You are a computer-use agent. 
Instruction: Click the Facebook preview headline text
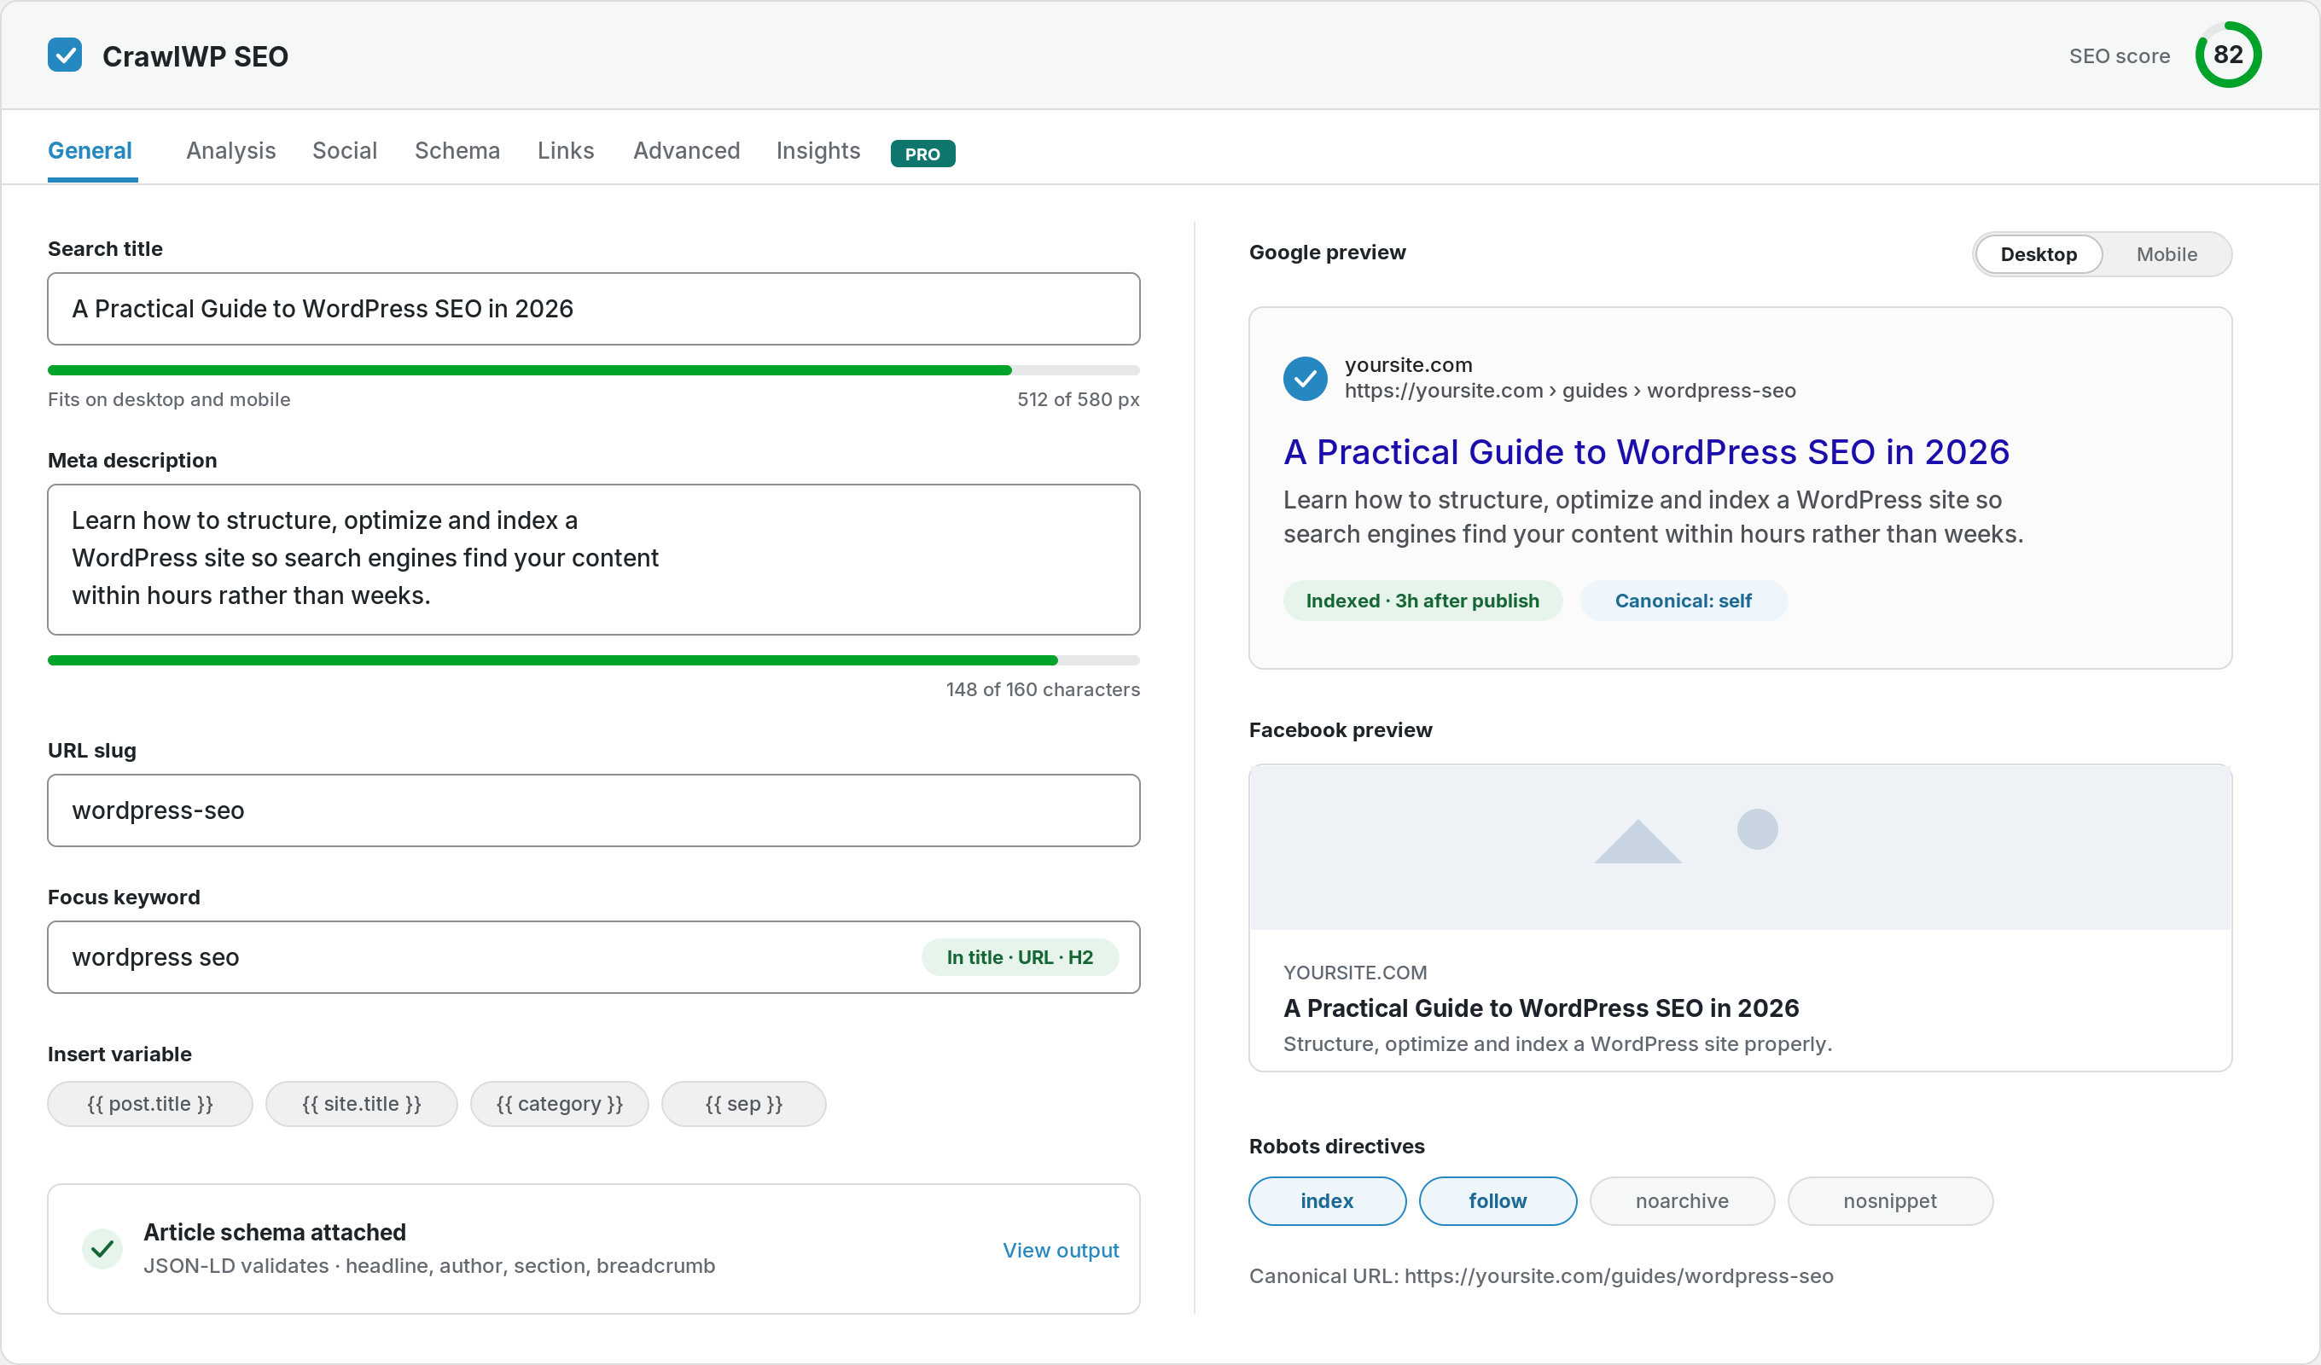(1540, 1007)
